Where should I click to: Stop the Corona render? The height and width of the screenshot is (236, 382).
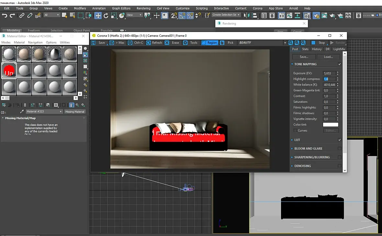coord(318,43)
